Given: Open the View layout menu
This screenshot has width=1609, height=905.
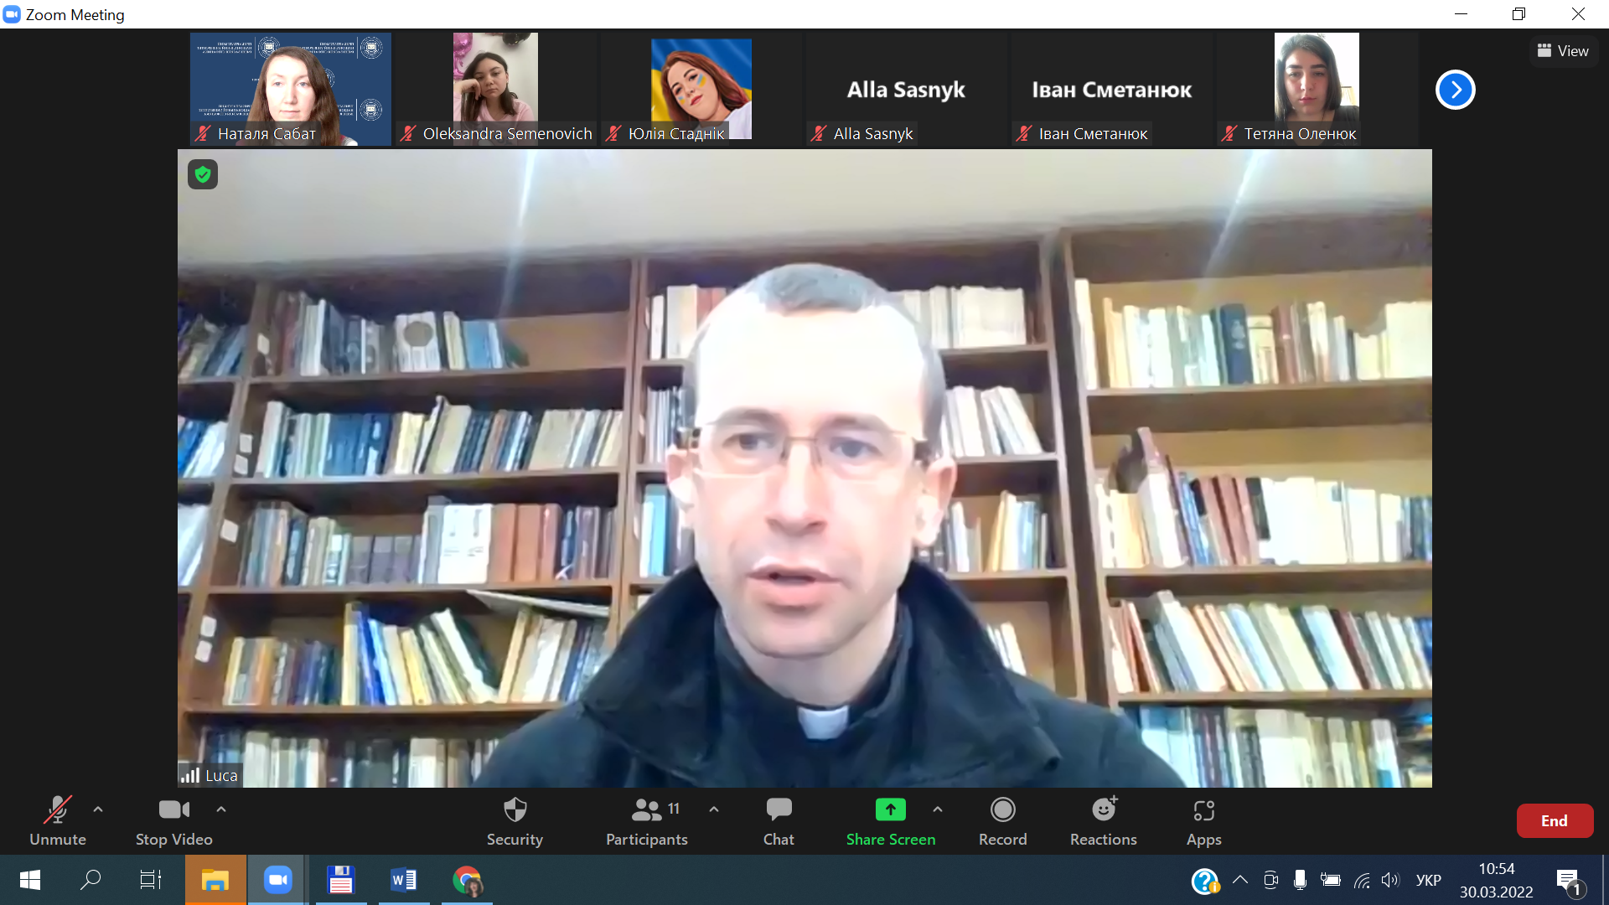Looking at the screenshot, I should pos(1563,51).
